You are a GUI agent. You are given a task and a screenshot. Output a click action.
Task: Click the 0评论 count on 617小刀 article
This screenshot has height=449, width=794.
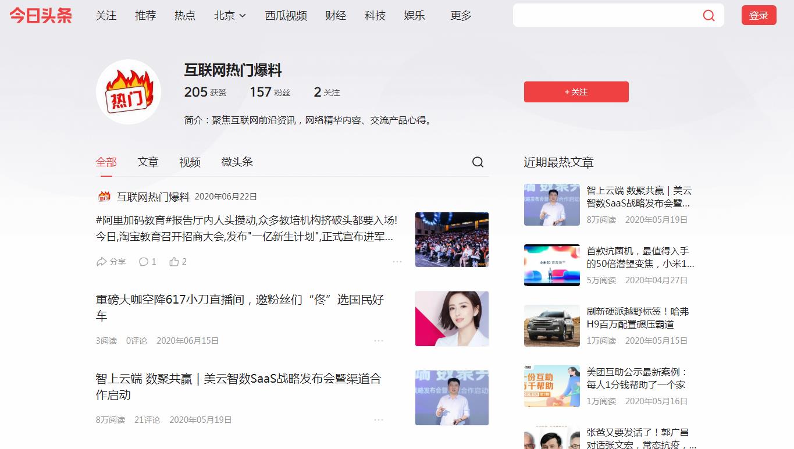point(137,341)
